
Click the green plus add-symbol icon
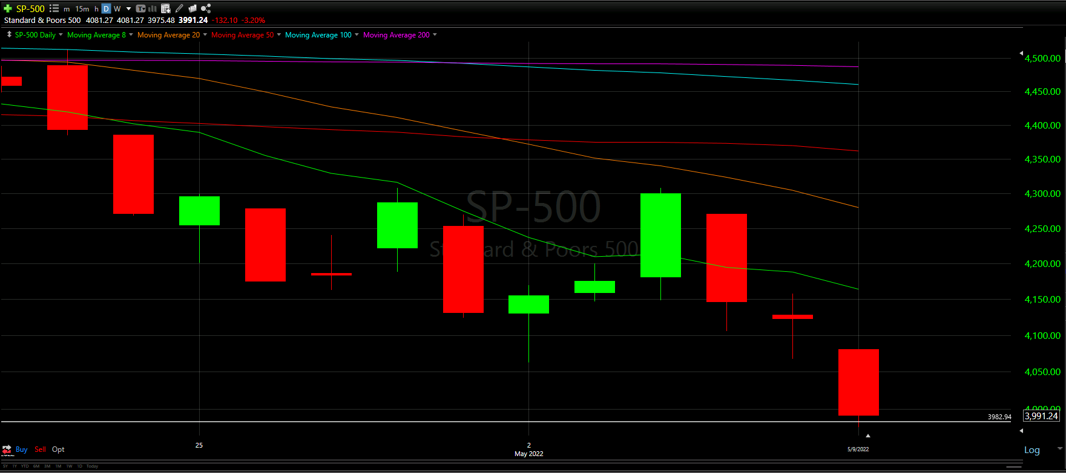pyautogui.click(x=8, y=8)
